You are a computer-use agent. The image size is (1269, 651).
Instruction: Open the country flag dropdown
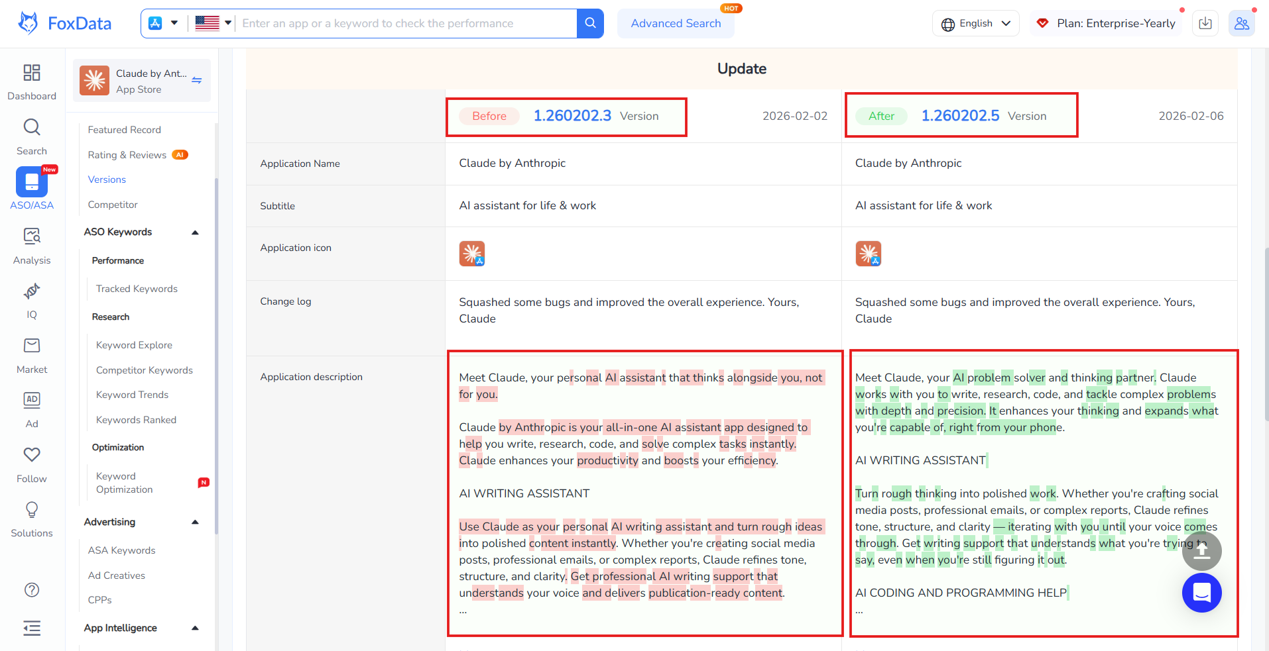[x=213, y=23]
